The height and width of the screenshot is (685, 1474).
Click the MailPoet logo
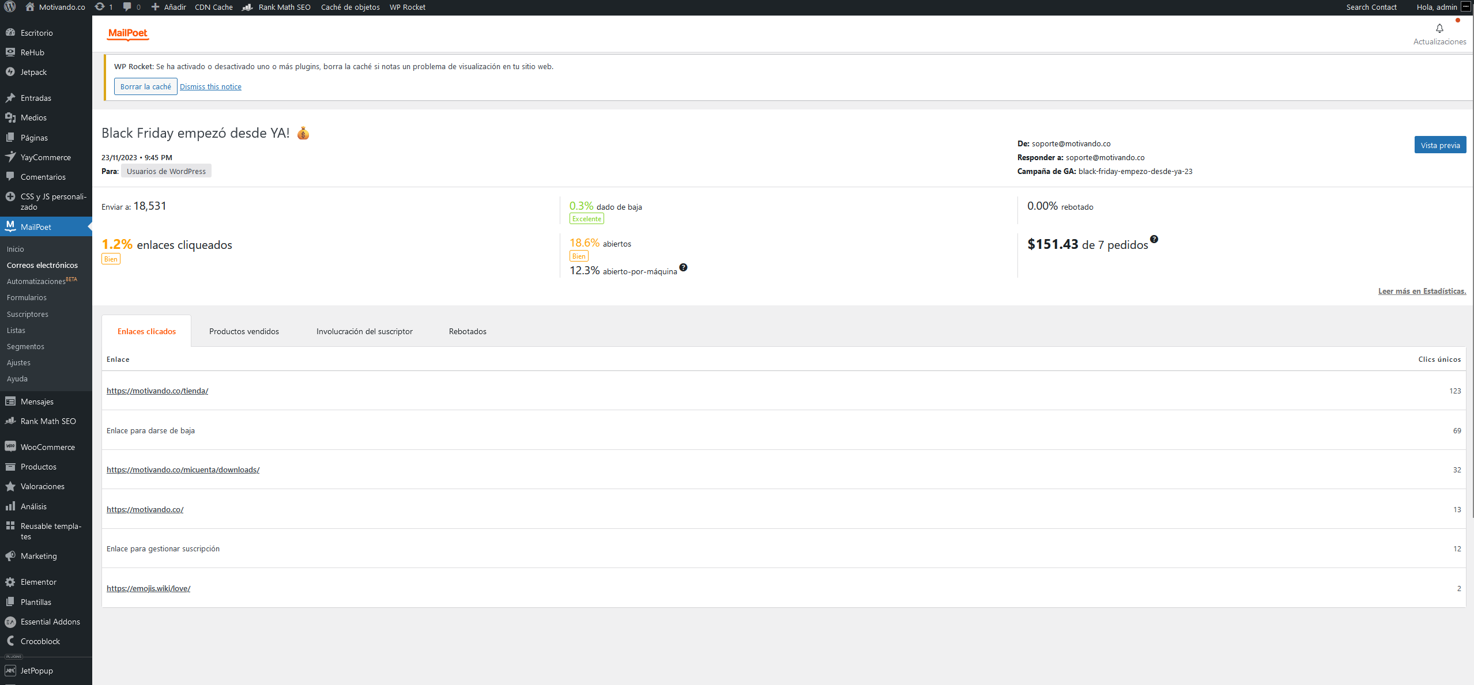pos(128,33)
